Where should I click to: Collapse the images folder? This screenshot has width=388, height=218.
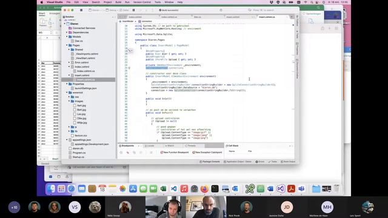tap(69, 101)
